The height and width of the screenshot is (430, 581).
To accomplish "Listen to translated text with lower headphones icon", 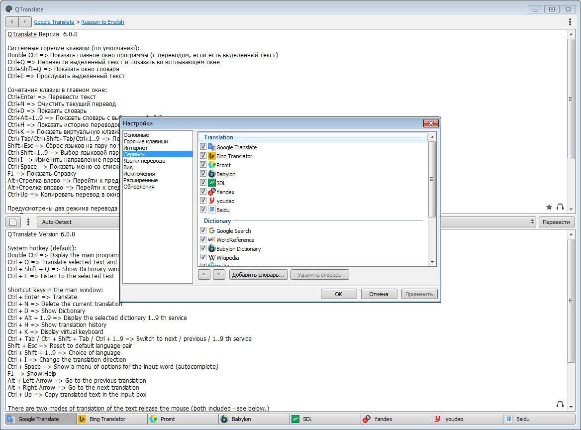I will (x=560, y=405).
